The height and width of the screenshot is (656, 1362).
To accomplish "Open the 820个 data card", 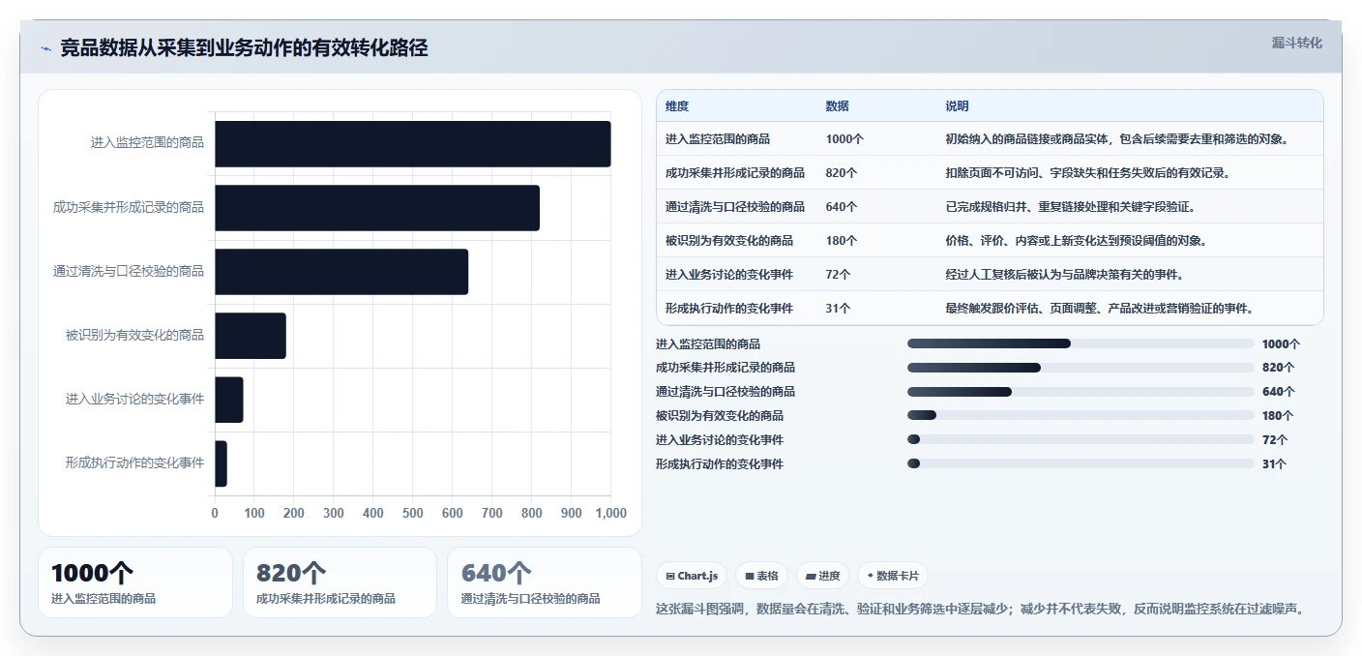I will point(340,582).
